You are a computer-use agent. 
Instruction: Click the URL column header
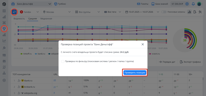pos(55,74)
